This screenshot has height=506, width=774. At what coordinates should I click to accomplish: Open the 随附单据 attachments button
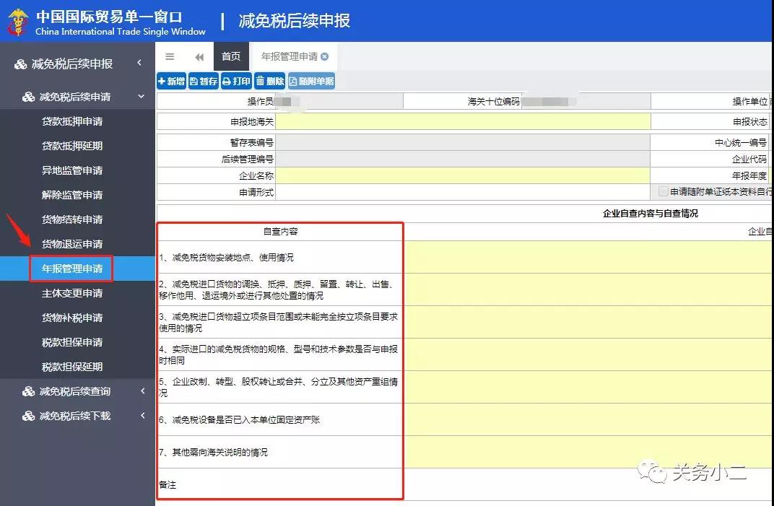pos(311,82)
